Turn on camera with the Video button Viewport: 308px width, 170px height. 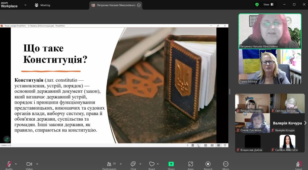[29, 164]
